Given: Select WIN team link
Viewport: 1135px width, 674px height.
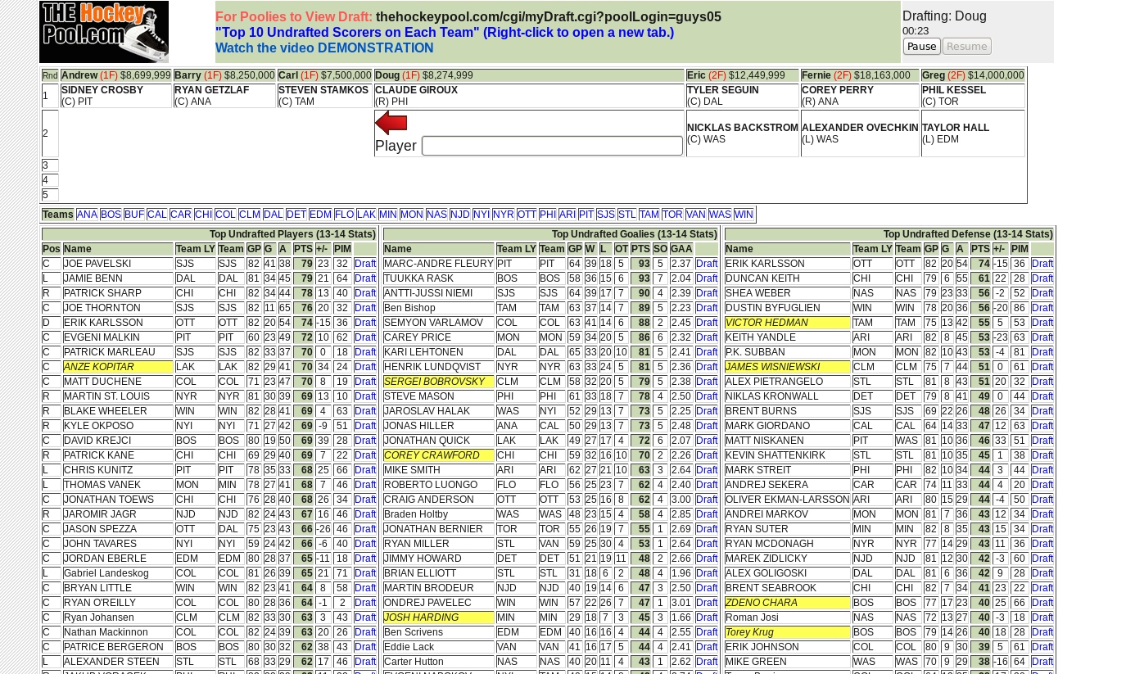Looking at the screenshot, I should [x=744, y=215].
